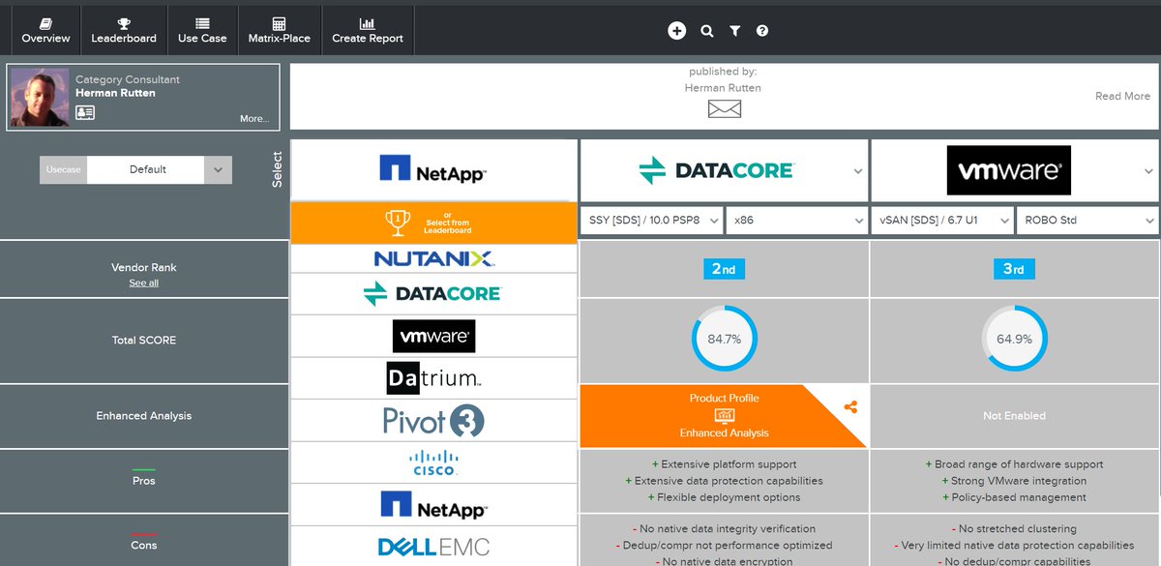Click Extensive data protection capabilities pro
The image size is (1161, 566).
[x=724, y=481]
